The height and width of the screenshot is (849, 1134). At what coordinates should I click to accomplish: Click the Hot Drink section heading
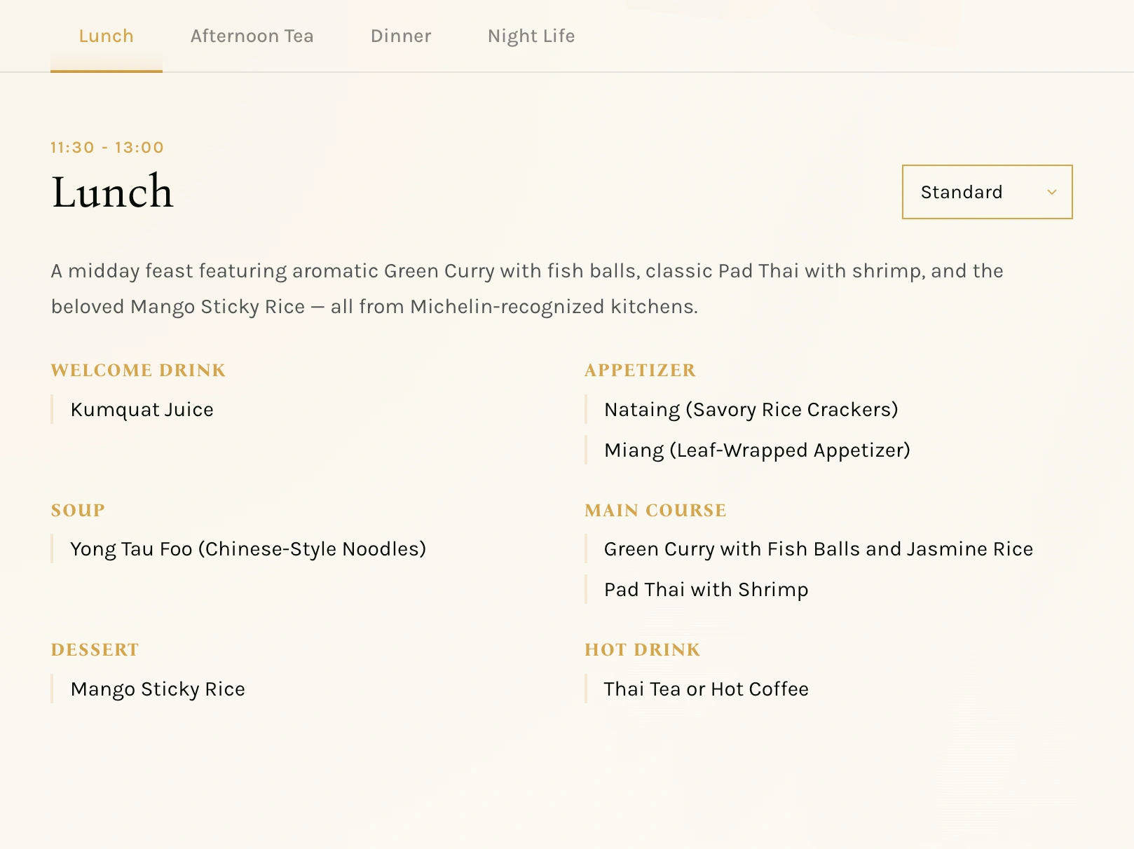(642, 649)
